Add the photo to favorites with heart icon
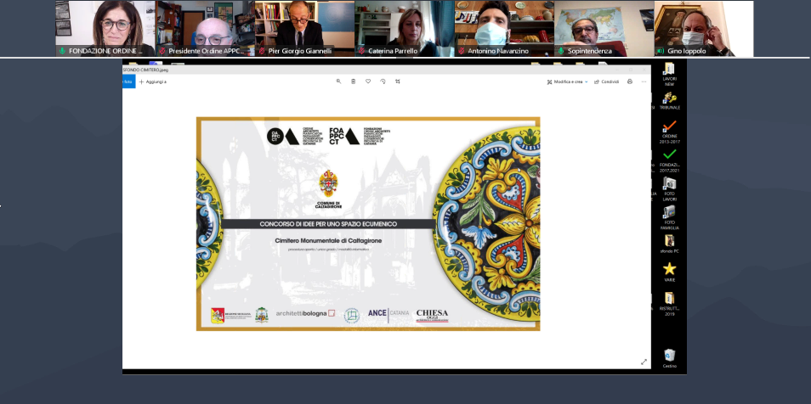 (x=368, y=81)
